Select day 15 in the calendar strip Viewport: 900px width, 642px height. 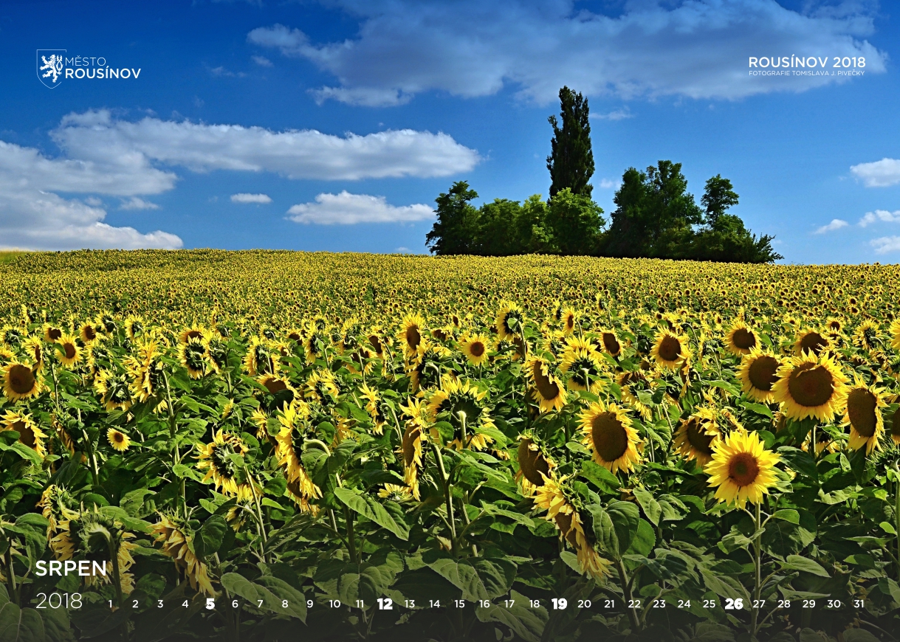point(459,604)
